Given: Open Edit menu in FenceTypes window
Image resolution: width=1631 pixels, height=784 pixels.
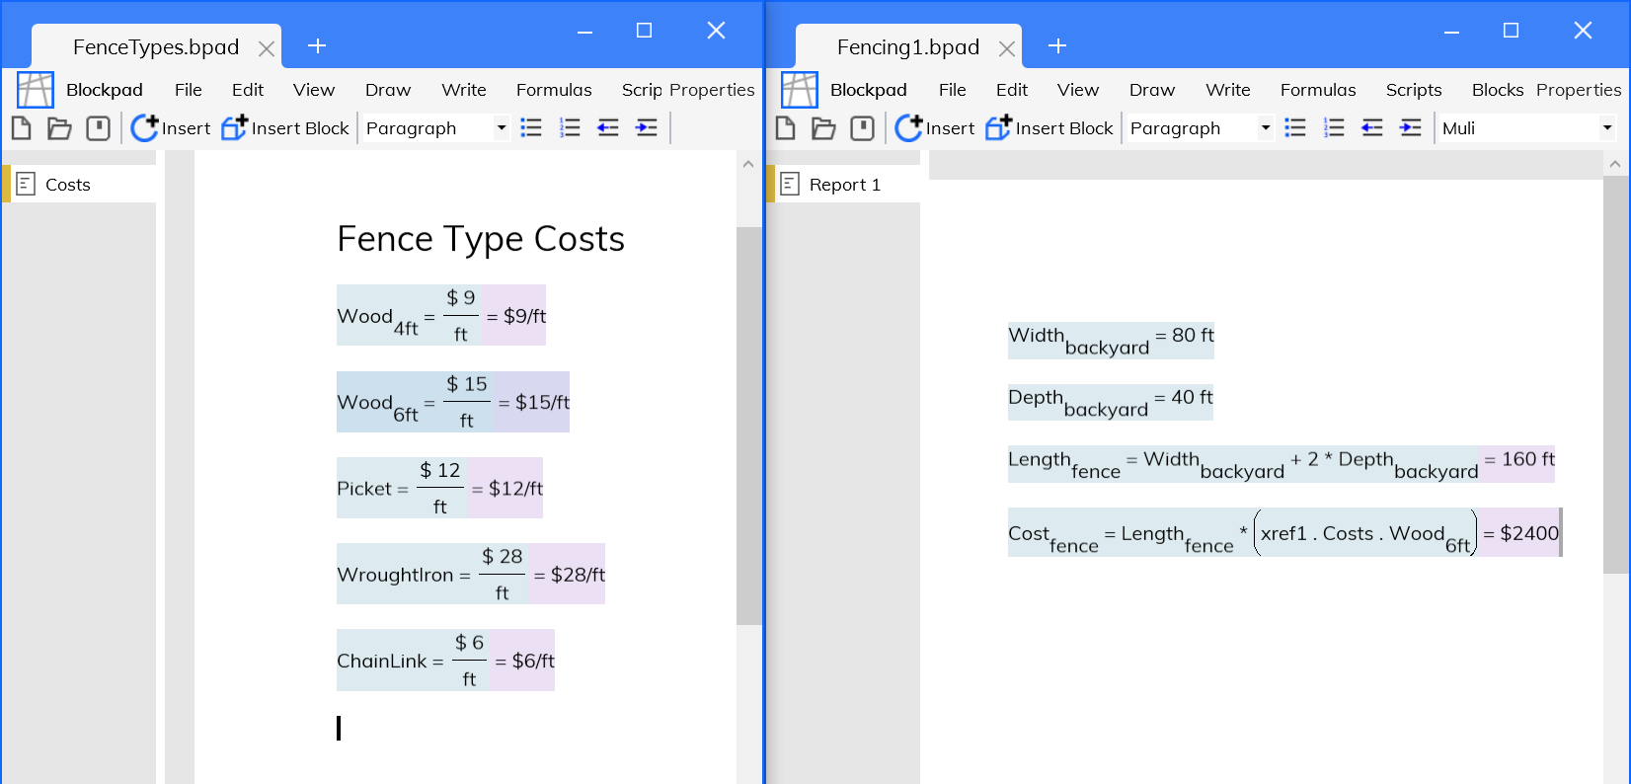Looking at the screenshot, I should 248,90.
